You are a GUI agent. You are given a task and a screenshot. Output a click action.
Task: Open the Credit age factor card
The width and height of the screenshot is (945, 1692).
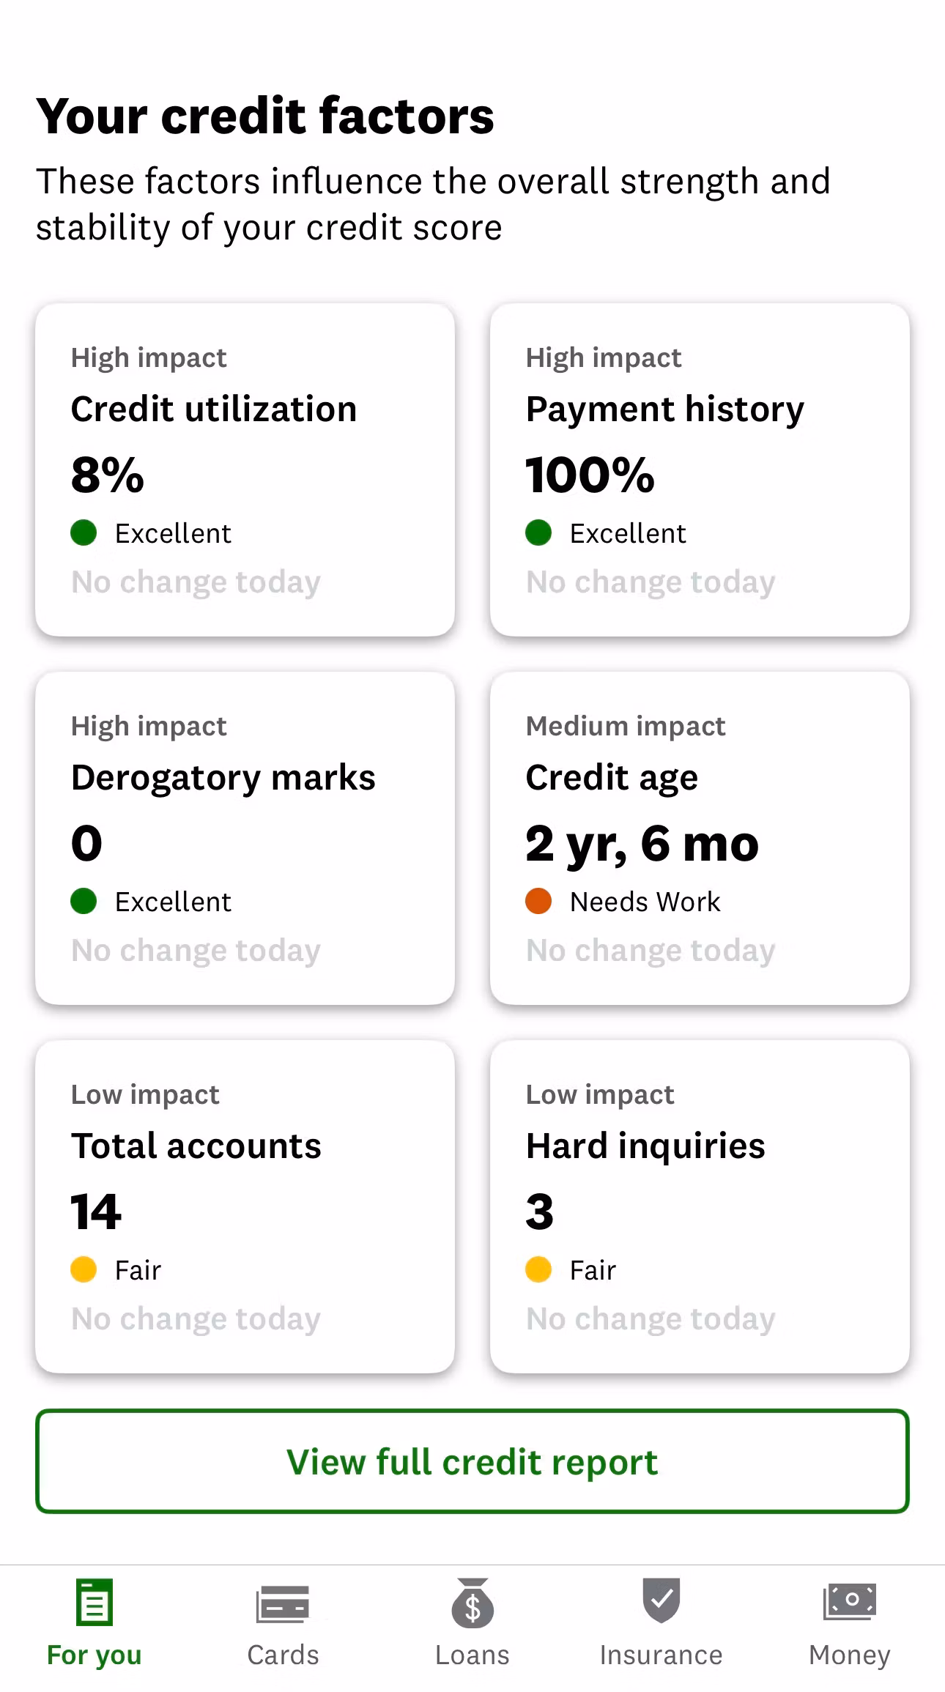click(x=700, y=838)
